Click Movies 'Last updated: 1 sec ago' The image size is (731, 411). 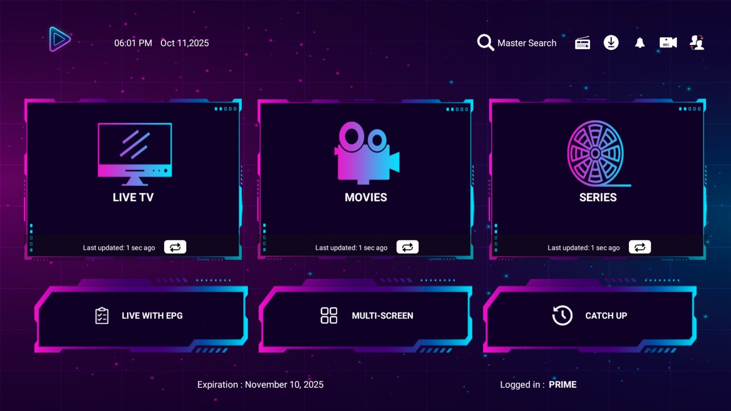[351, 248]
